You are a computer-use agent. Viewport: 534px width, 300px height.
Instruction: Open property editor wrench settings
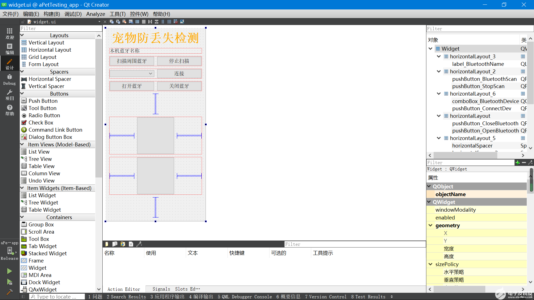[530, 162]
